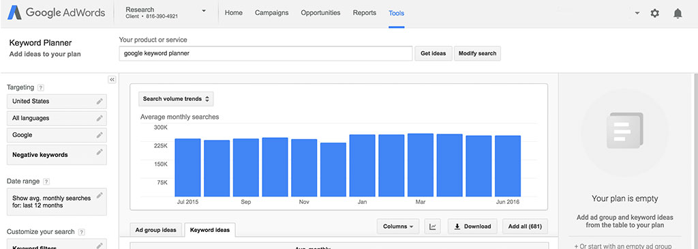
Task: Open the Tools menu
Action: click(396, 13)
